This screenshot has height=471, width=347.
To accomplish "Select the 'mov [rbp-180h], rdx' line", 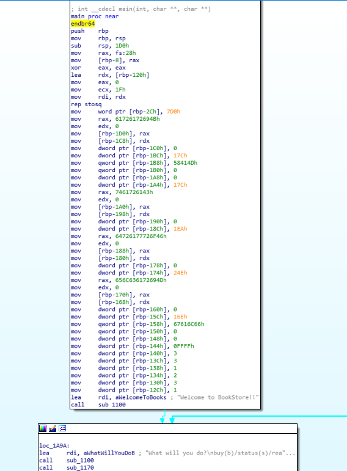I will pyautogui.click(x=111, y=258).
